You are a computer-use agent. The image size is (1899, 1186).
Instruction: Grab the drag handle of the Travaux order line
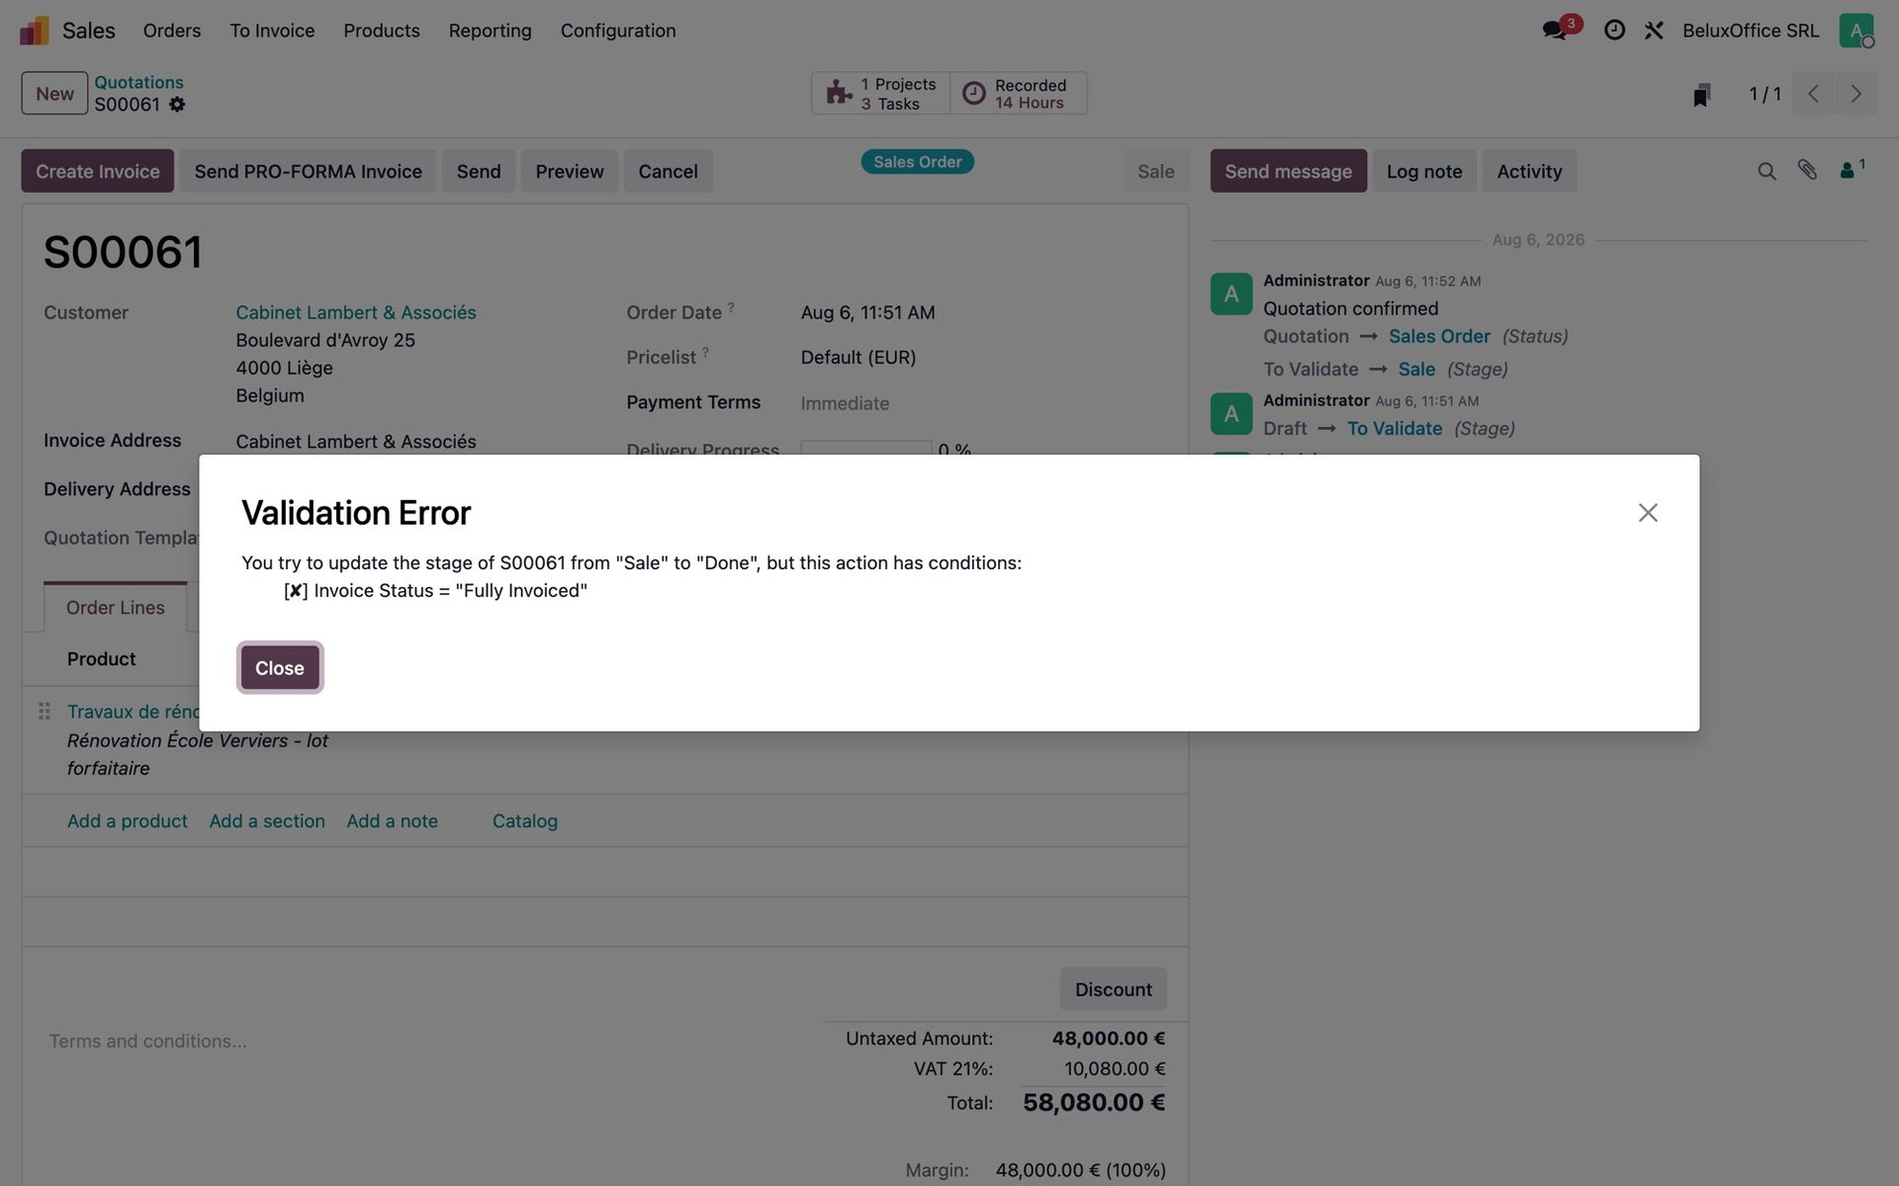44,711
